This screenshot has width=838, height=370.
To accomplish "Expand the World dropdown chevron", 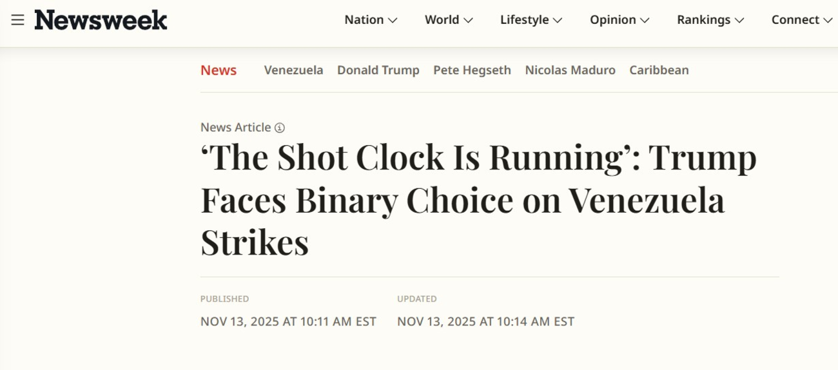I will pos(469,21).
